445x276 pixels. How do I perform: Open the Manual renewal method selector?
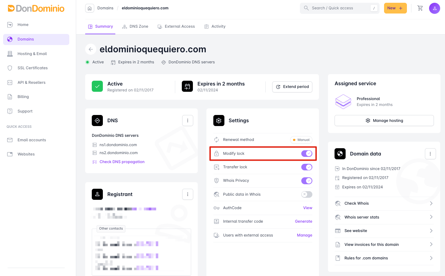(x=301, y=140)
